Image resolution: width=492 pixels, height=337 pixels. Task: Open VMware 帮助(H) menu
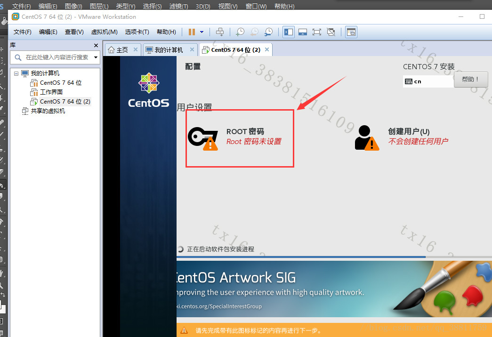coord(166,32)
